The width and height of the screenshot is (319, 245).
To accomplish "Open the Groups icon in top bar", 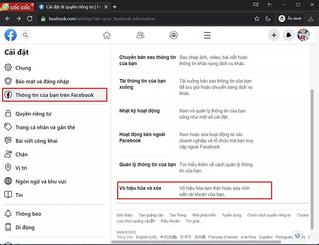I will point(174,35).
